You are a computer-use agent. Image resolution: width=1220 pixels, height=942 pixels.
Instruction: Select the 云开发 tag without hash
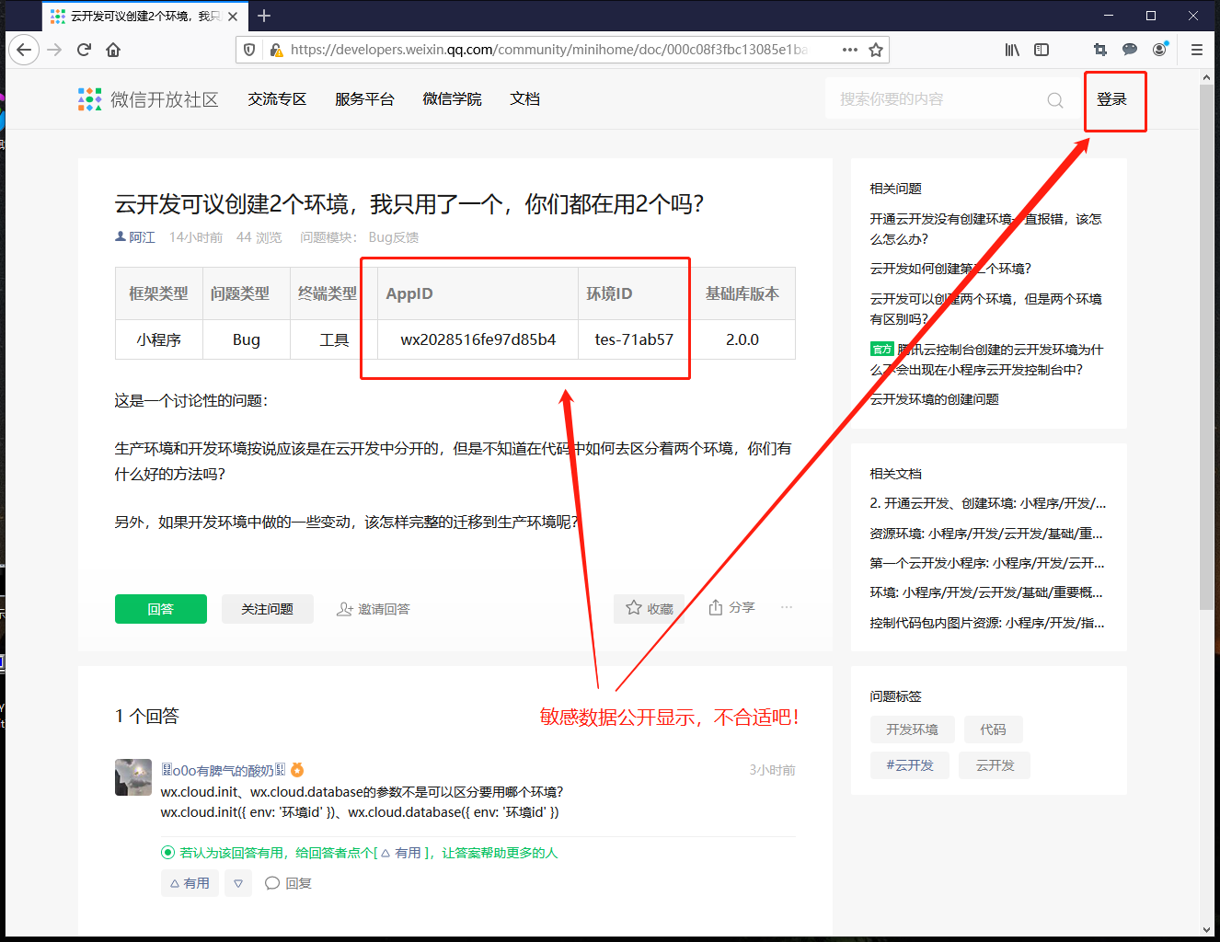pos(995,765)
